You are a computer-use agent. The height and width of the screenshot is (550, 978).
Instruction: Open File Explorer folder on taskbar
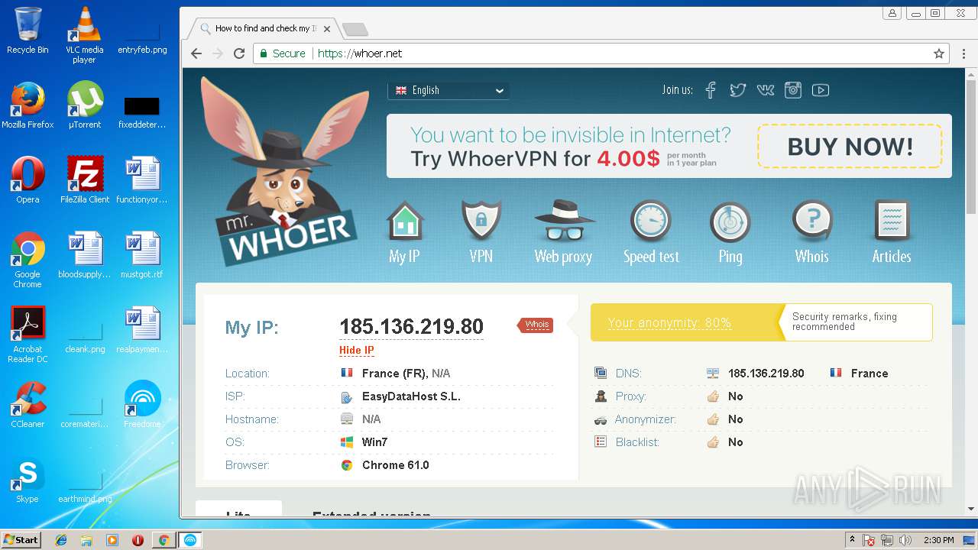86,540
